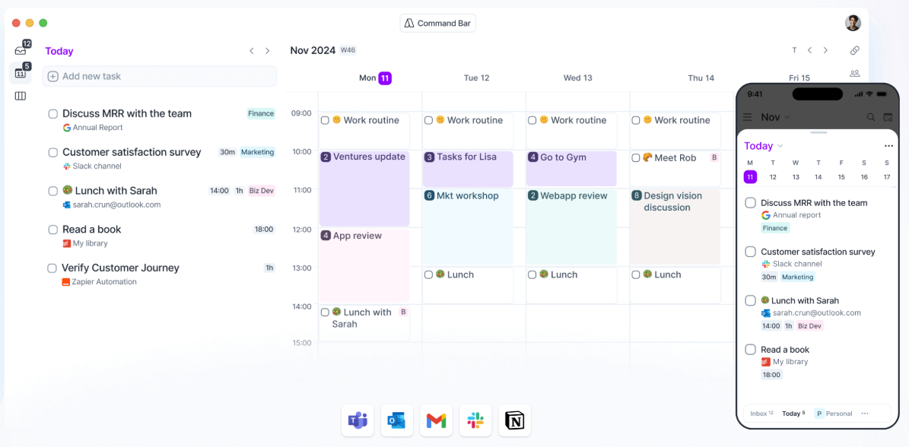Click the Finance tag on Discuss MRR

click(261, 113)
